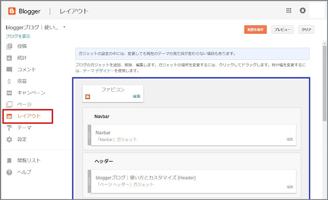Click bloggerブログ (Header) gadget title

146,178
